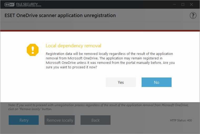Click the HTTP Status: 400 label
Screen dimensions: 200x134
click(181, 120)
